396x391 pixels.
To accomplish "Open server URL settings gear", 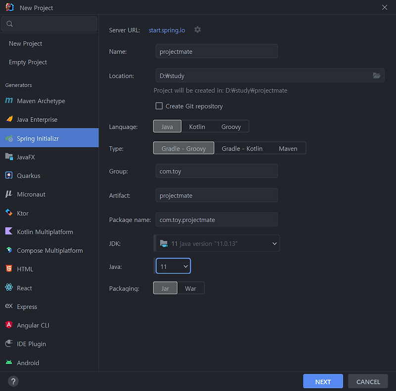I will tap(198, 30).
